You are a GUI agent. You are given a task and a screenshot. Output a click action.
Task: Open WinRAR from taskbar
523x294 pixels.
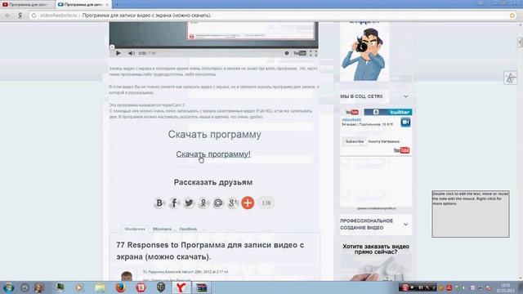(201, 287)
